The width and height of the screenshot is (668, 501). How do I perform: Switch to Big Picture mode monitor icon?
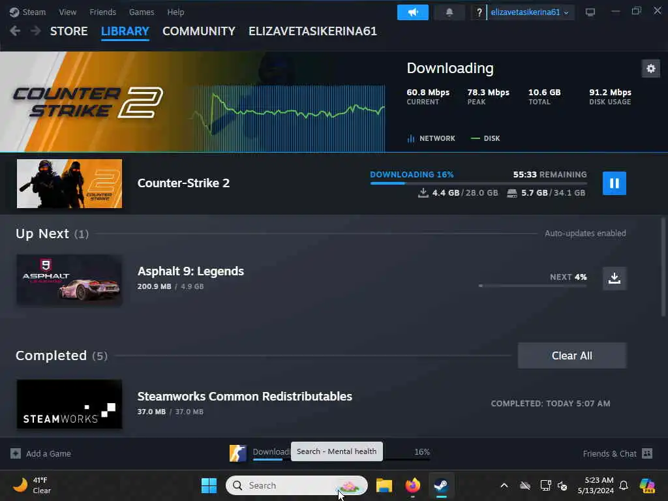pos(590,12)
